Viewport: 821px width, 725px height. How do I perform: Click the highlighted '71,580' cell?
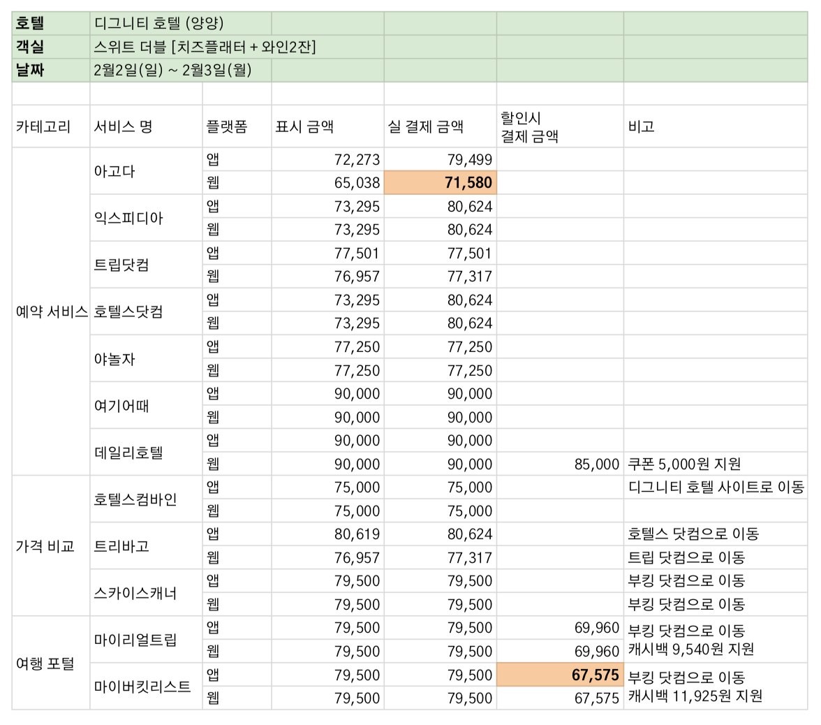(x=441, y=183)
